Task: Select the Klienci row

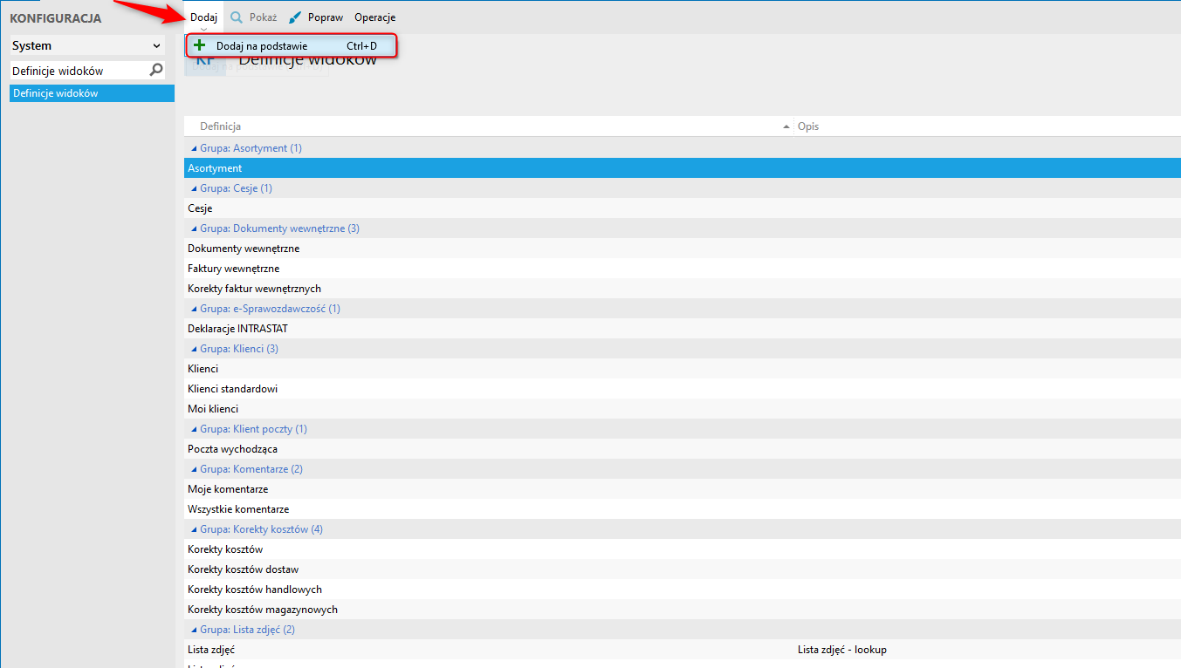Action: pos(683,369)
